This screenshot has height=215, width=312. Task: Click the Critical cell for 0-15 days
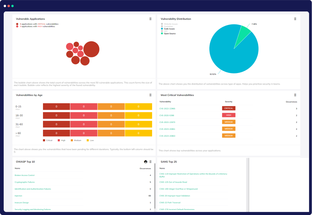click(x=56, y=107)
